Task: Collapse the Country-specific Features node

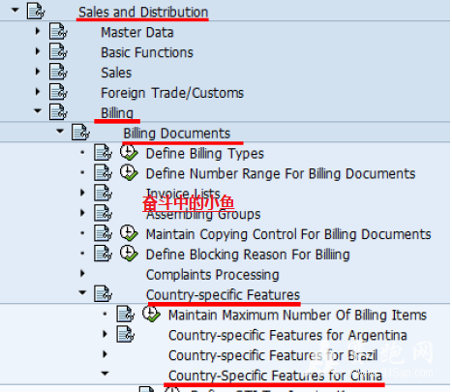Action: [82, 292]
